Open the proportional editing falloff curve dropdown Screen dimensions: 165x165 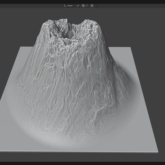pos(96,6)
